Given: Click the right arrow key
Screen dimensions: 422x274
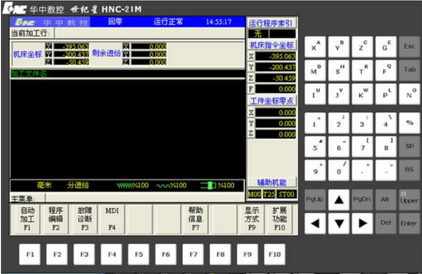Looking at the screenshot, I should tap(362, 223).
